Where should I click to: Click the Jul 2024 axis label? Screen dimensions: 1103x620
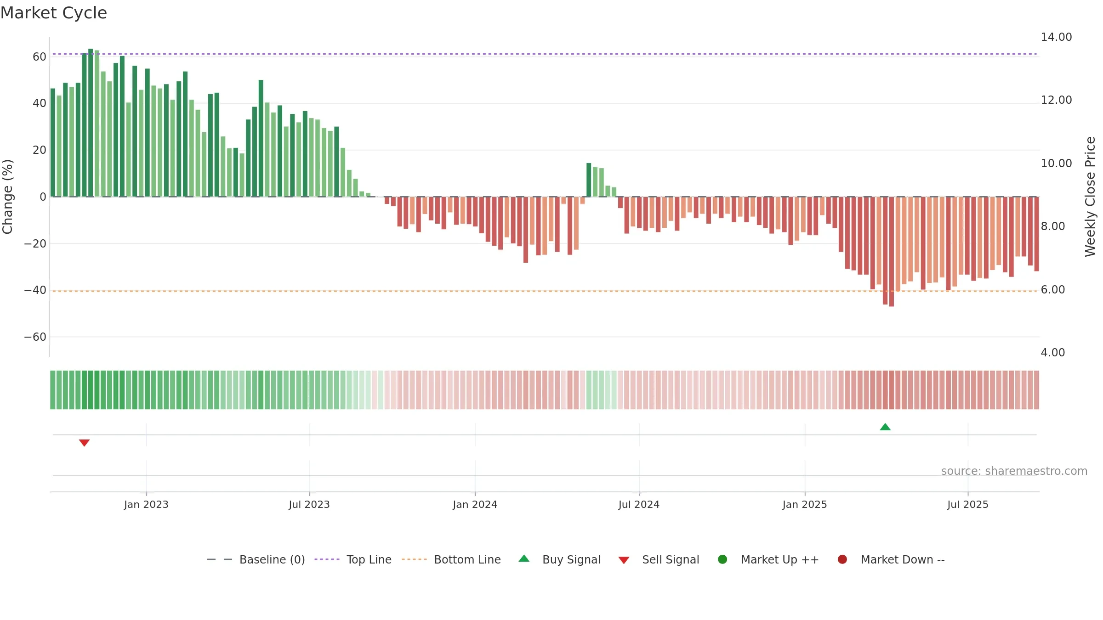click(639, 505)
